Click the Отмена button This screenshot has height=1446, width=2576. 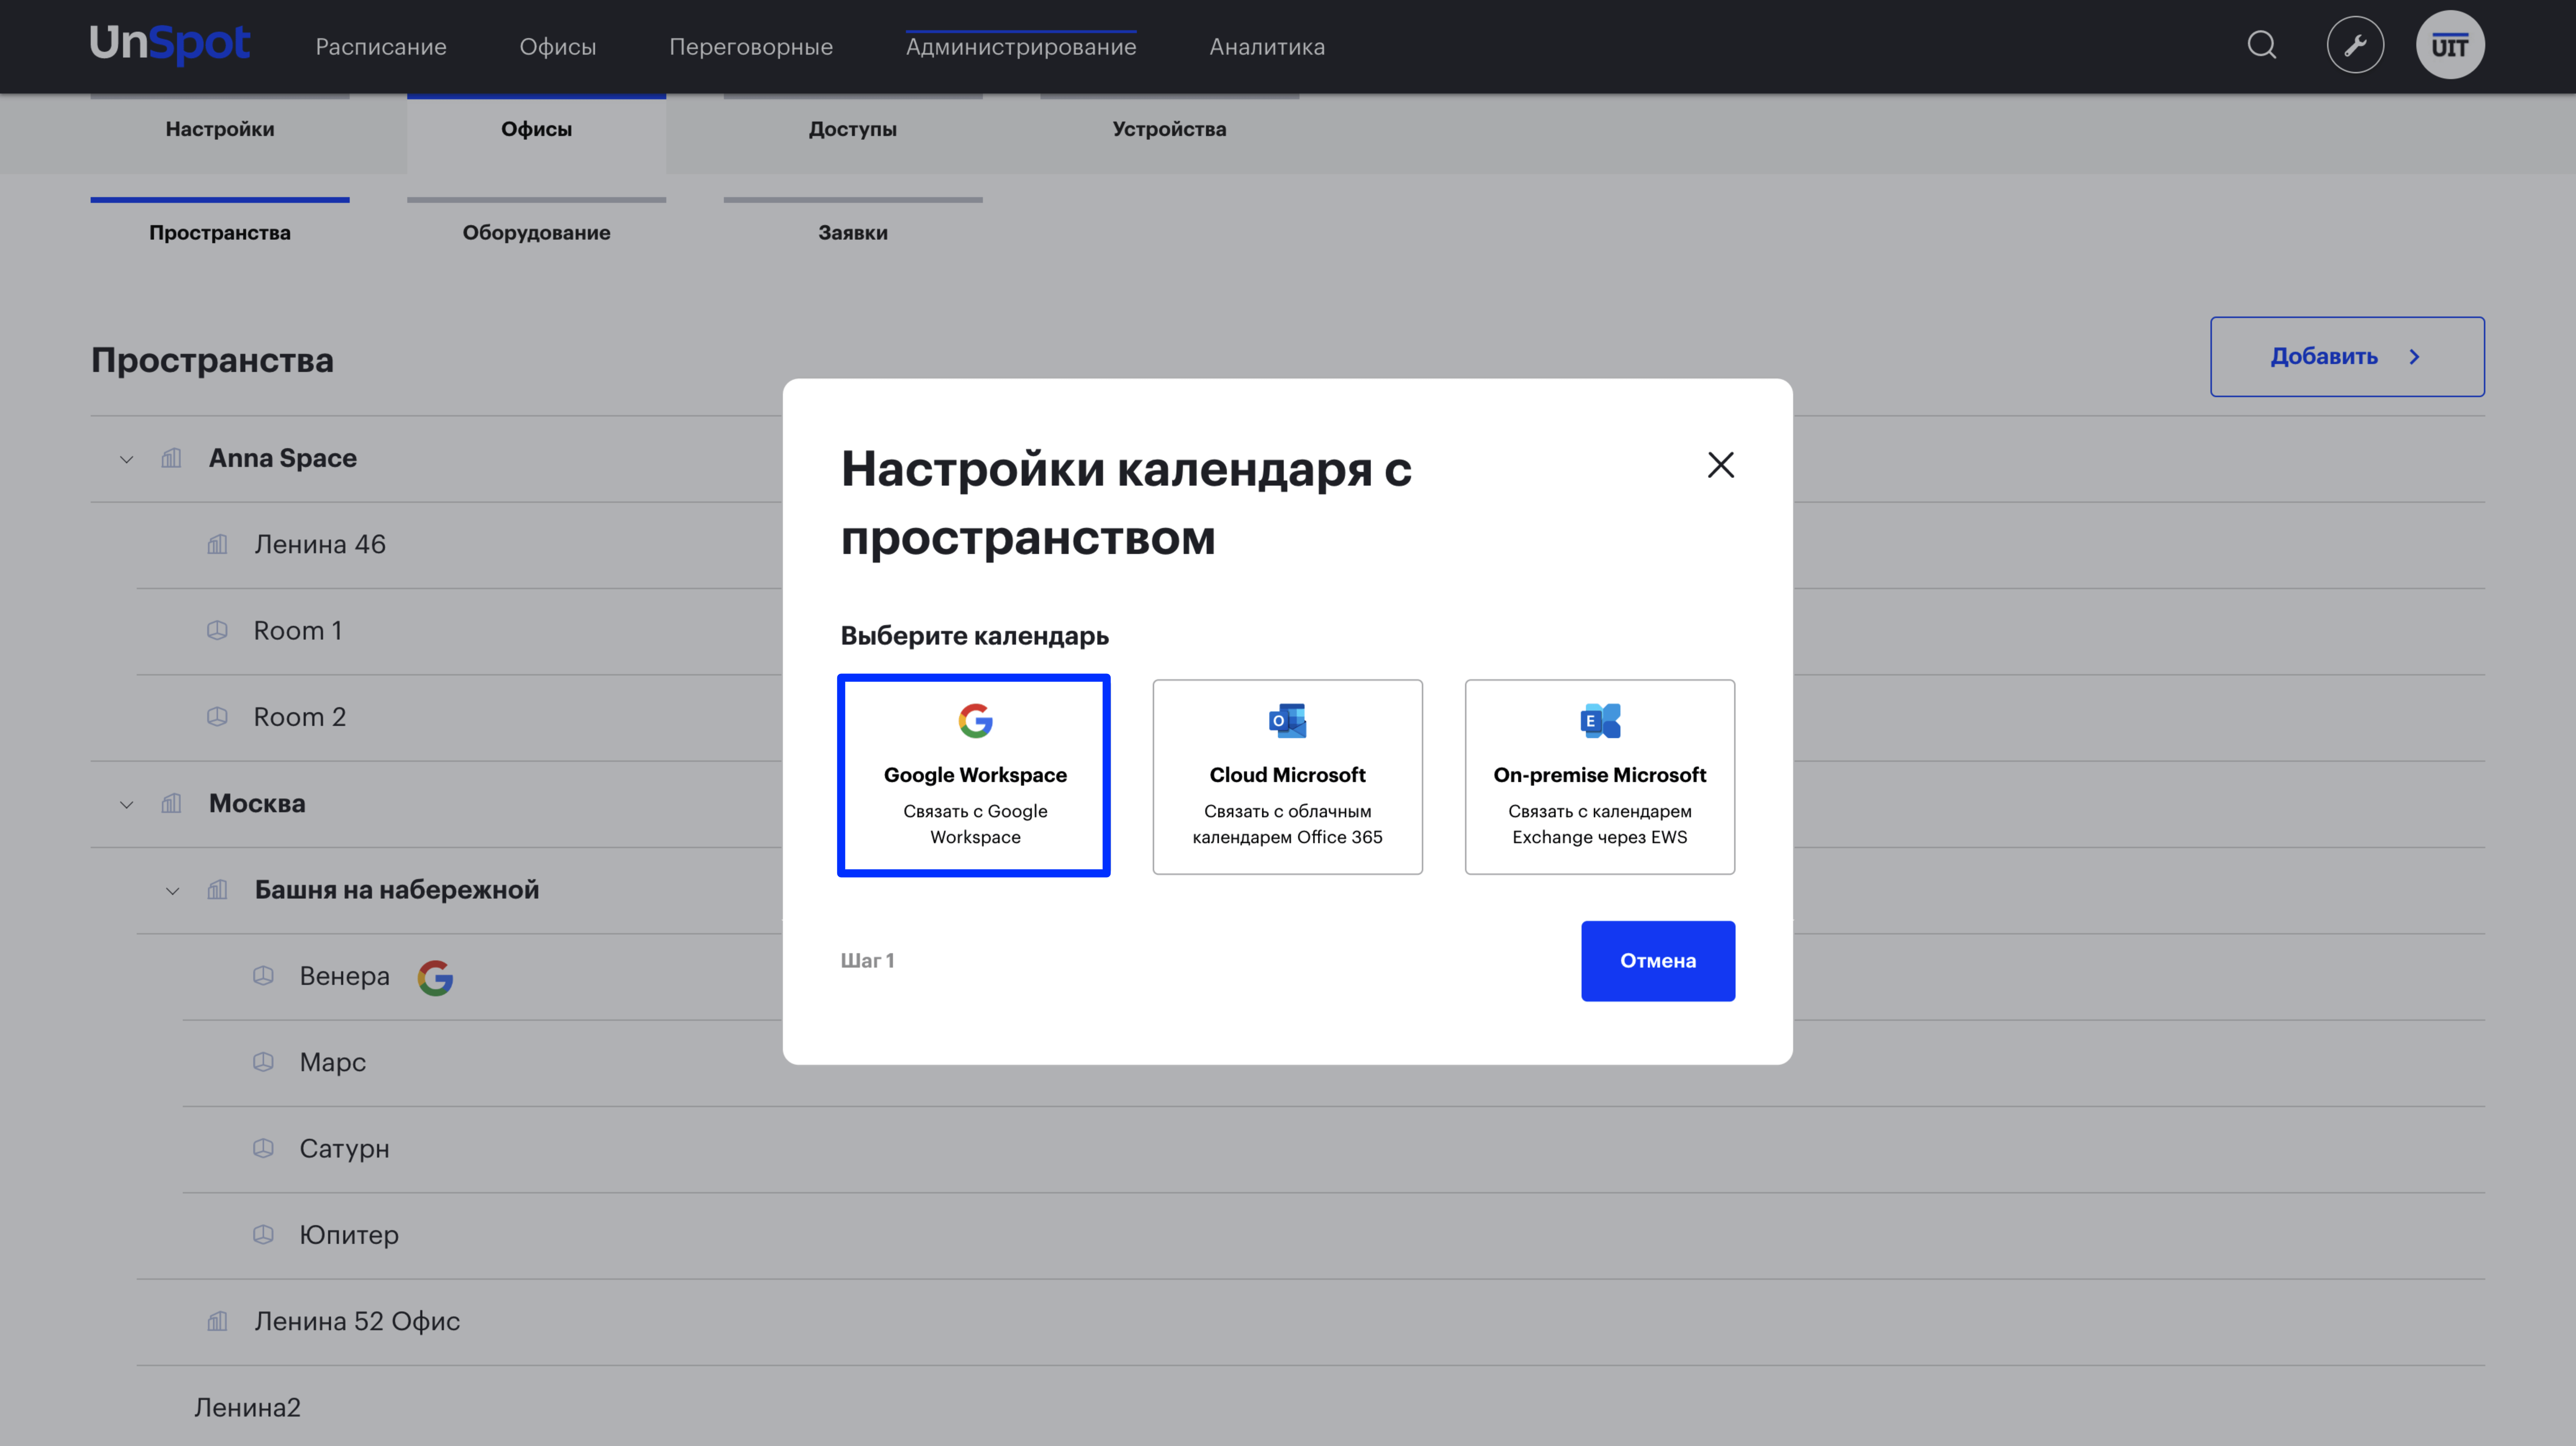click(x=1658, y=961)
